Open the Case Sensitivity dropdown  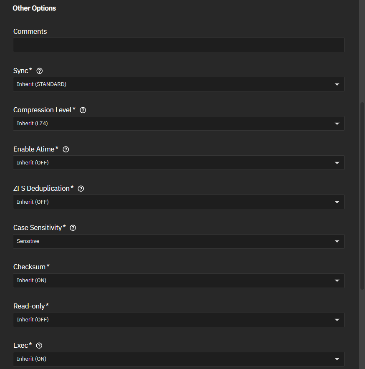(179, 241)
